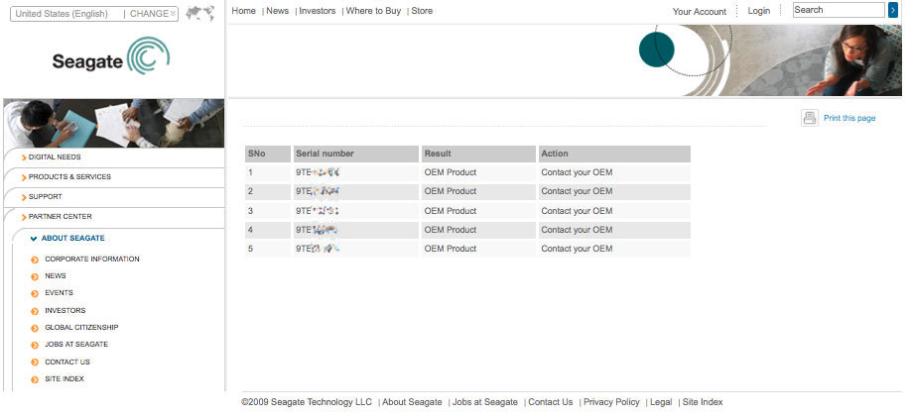
Task: Click the orange bullet beside Jobs at Seagate
Action: click(35, 345)
